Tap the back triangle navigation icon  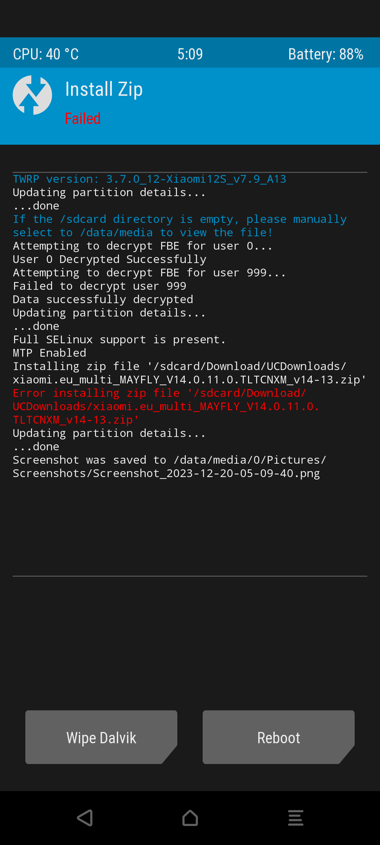pos(85,818)
